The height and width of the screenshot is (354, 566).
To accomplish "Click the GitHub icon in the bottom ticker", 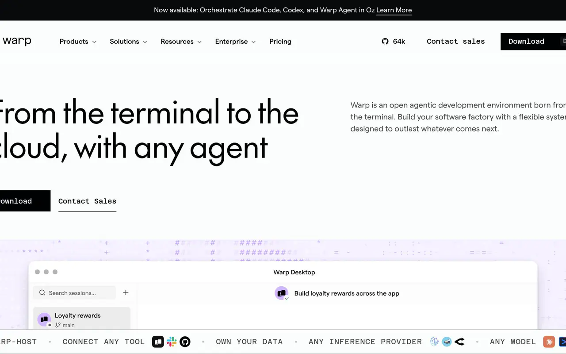I will coord(185,342).
